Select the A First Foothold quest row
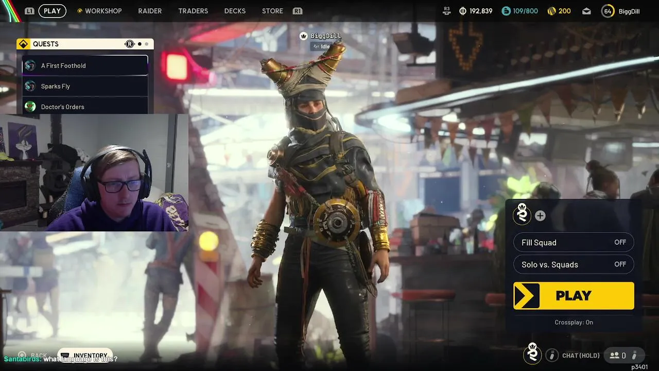The height and width of the screenshot is (371, 659). pos(85,65)
